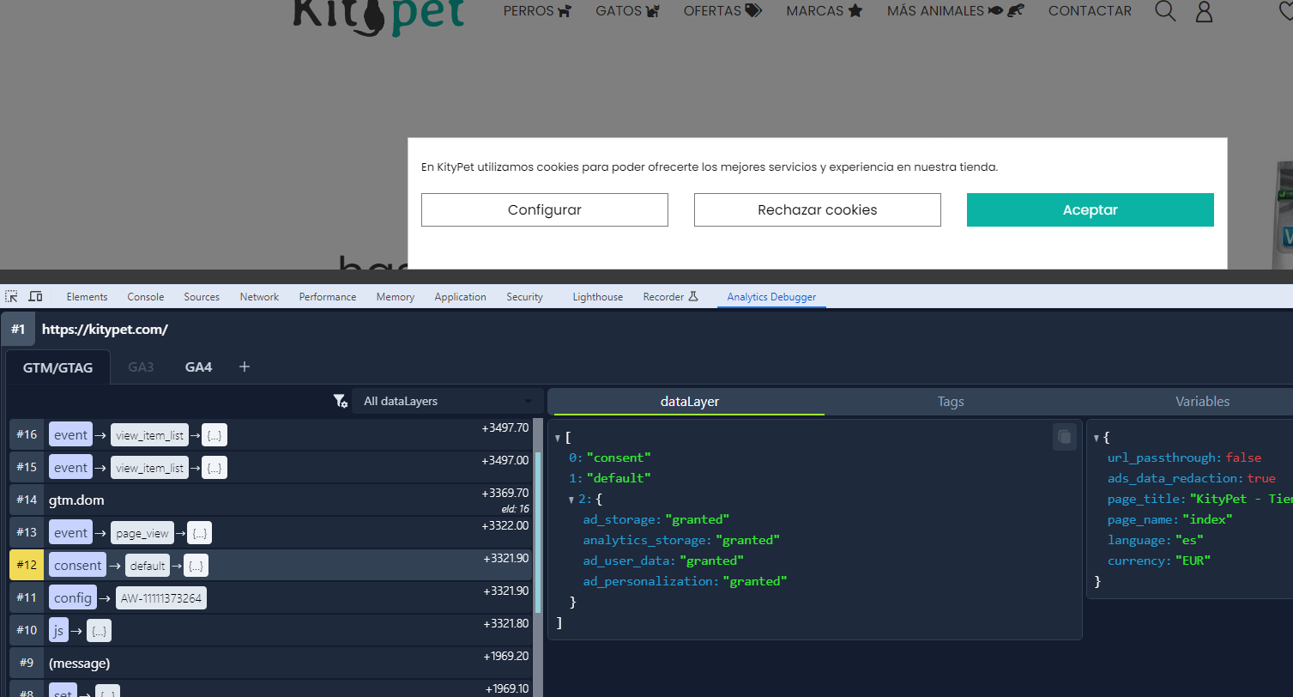Image resolution: width=1293 pixels, height=697 pixels.
Task: Collapse the dataLayer root array triangle
Action: [x=558, y=438]
